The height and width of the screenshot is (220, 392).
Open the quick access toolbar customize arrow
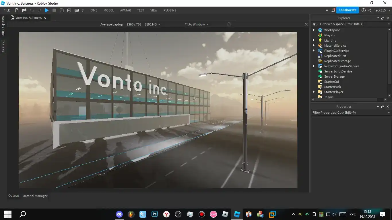(x=83, y=11)
